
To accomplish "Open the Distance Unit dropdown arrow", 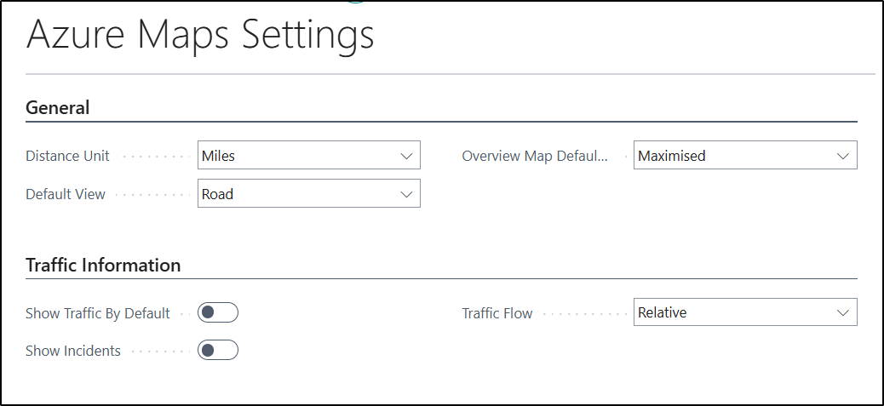I will pos(406,156).
